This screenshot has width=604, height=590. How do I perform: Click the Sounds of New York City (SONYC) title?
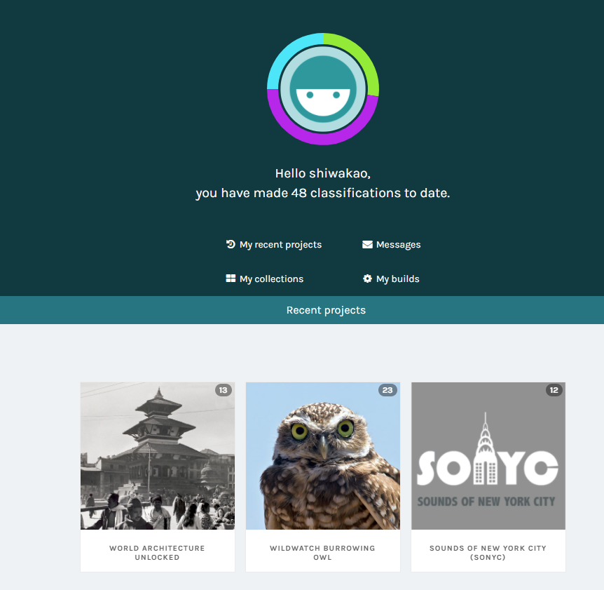pos(488,553)
